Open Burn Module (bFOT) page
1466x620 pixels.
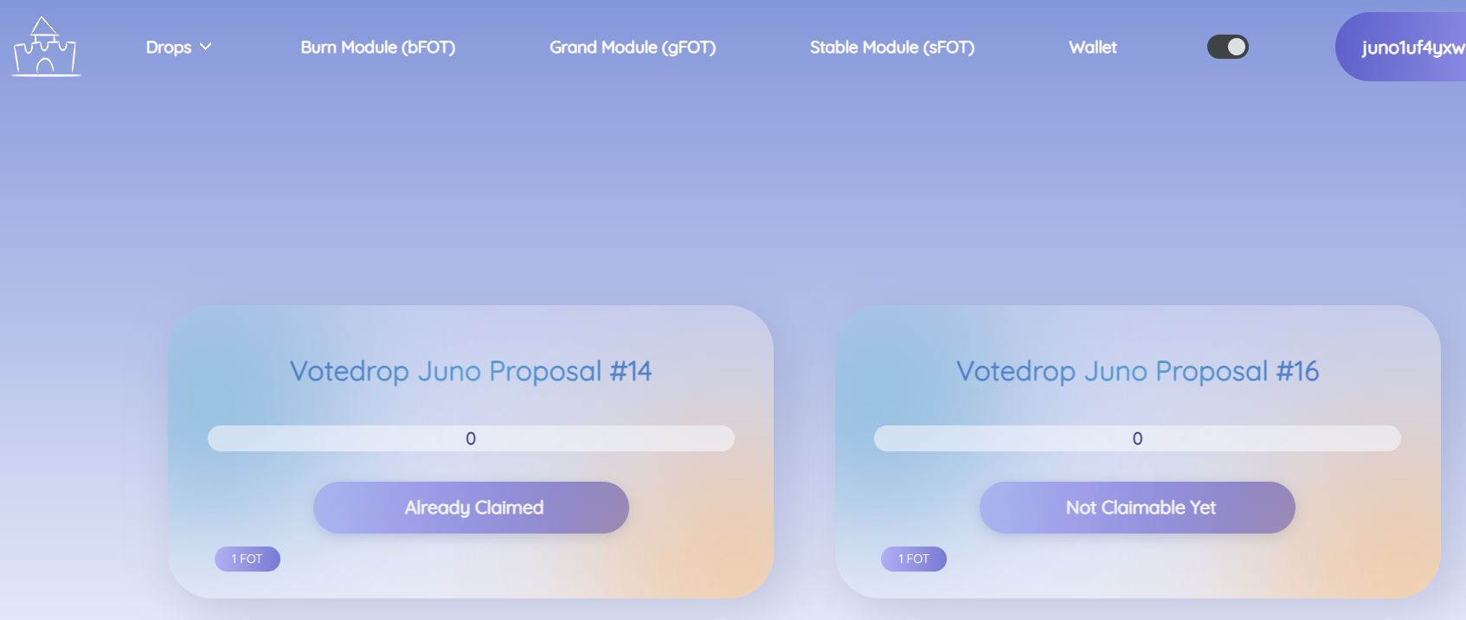pyautogui.click(x=378, y=48)
